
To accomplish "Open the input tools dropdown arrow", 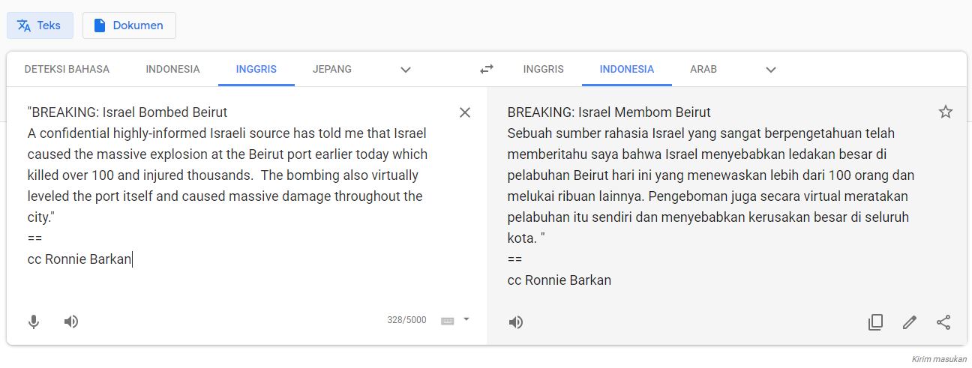I will pos(466,319).
